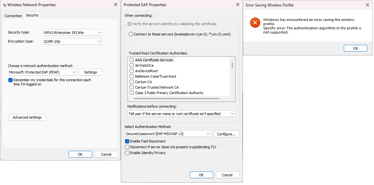Open the Notifications before connecting dropdown
The image size is (374, 185).
(x=181, y=114)
